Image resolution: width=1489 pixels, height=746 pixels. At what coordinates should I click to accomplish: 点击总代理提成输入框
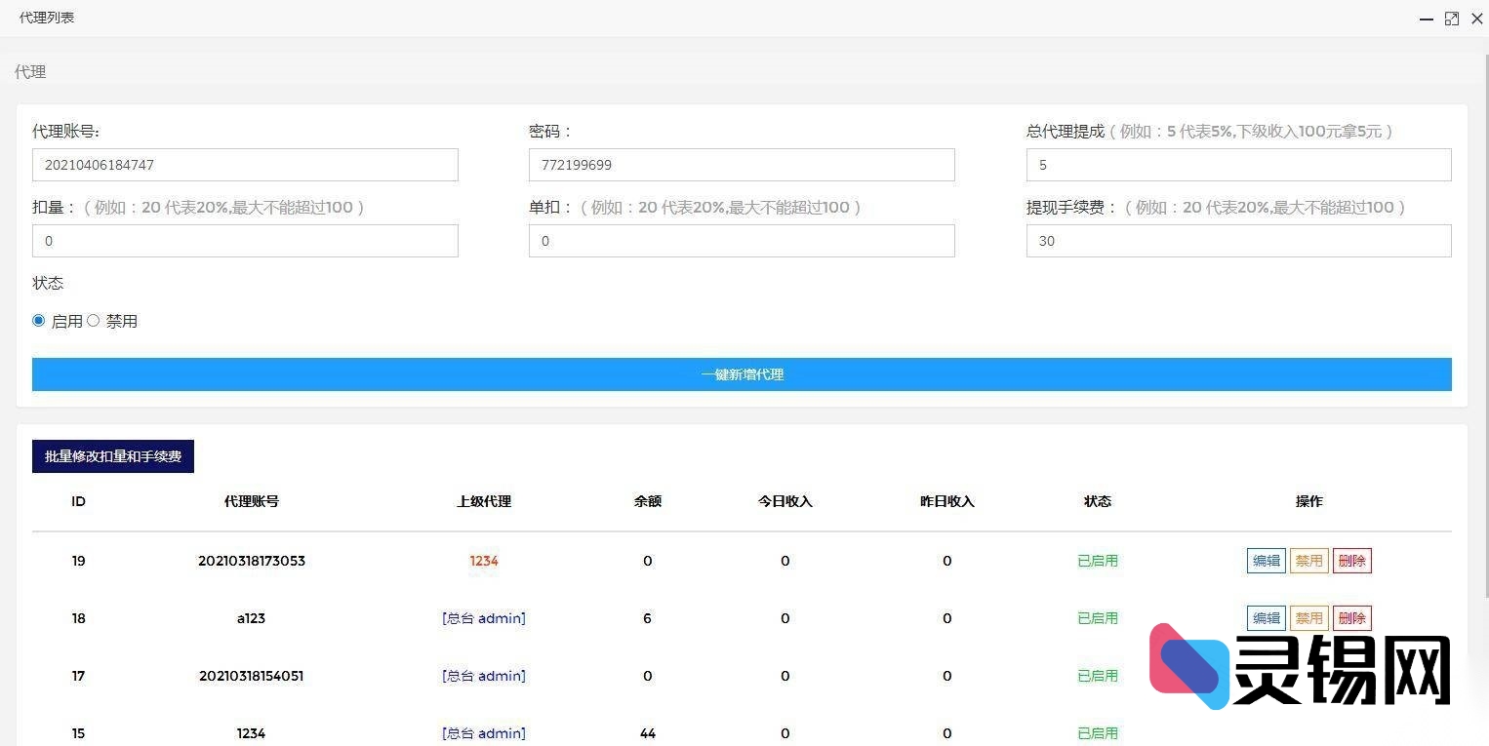[1238, 165]
